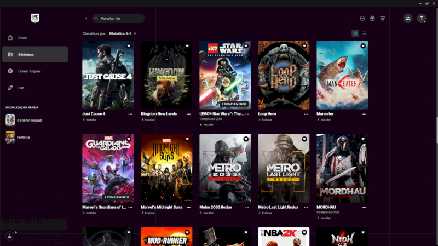Switch library to grid view

click(355, 33)
